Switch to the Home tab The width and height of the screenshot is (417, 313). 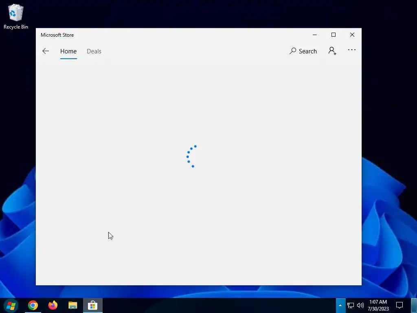[68, 51]
